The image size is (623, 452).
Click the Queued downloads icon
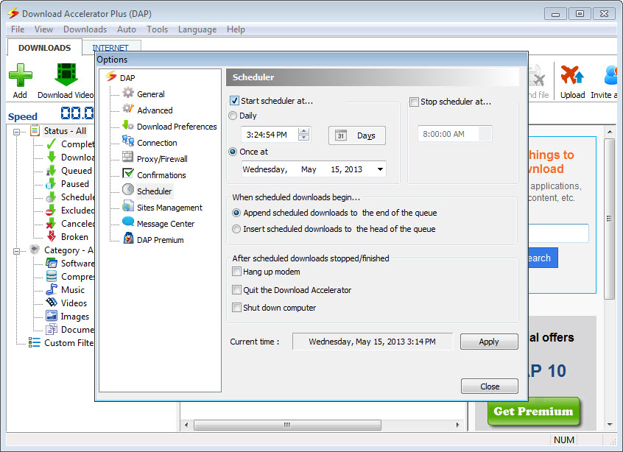pos(52,170)
